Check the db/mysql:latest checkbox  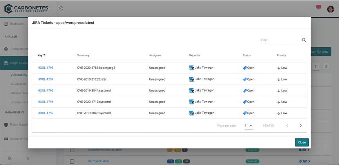click(72, 161)
